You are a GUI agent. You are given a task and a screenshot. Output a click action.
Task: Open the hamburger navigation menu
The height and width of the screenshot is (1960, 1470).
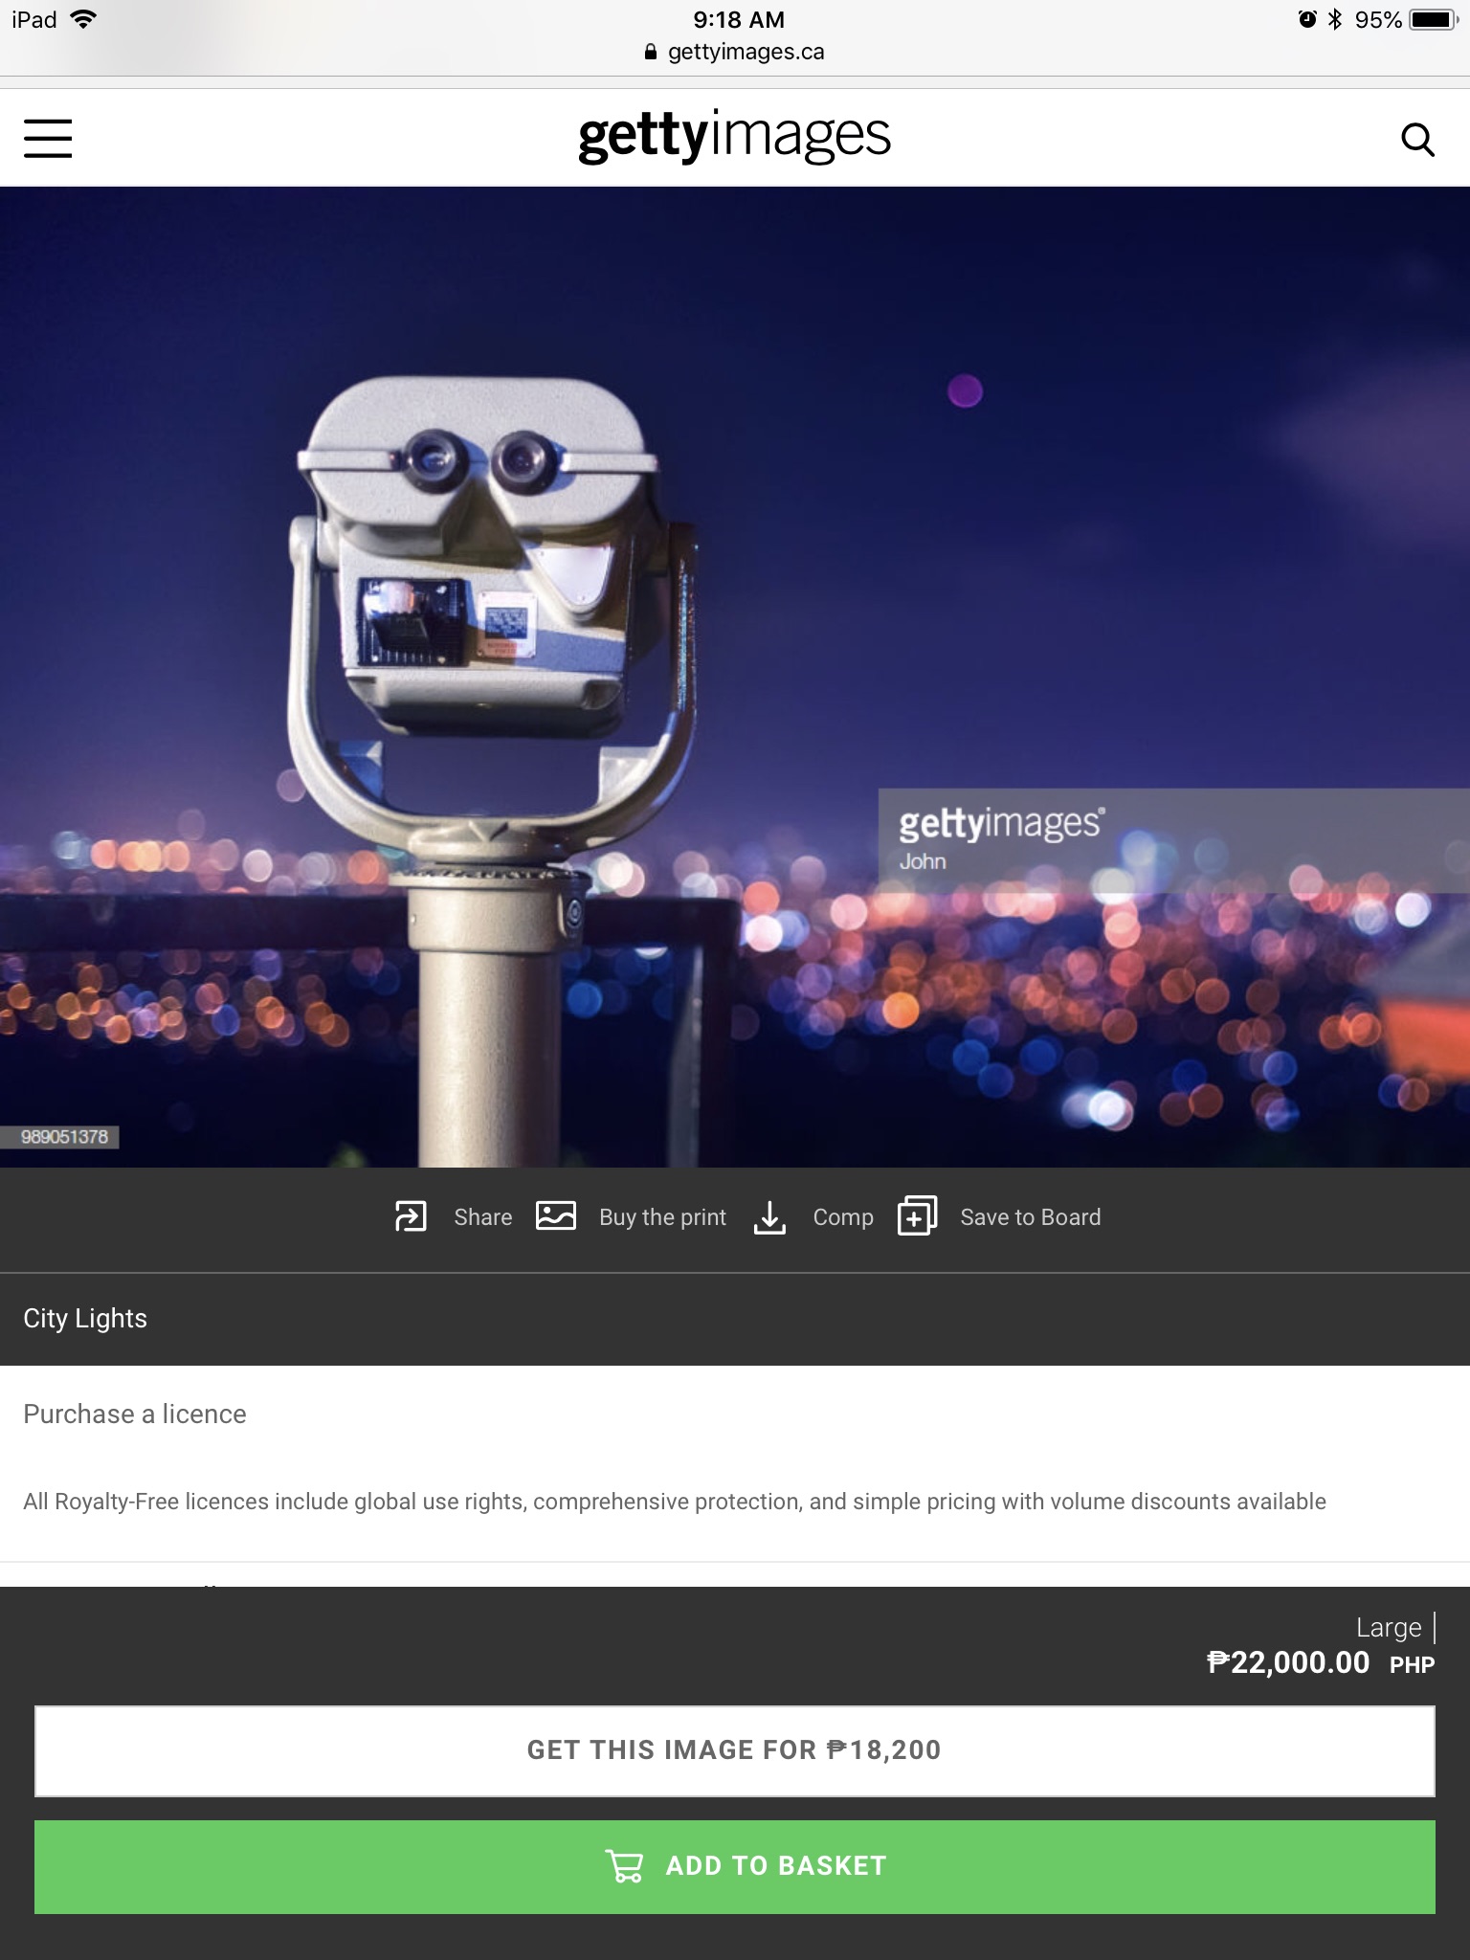(x=48, y=138)
